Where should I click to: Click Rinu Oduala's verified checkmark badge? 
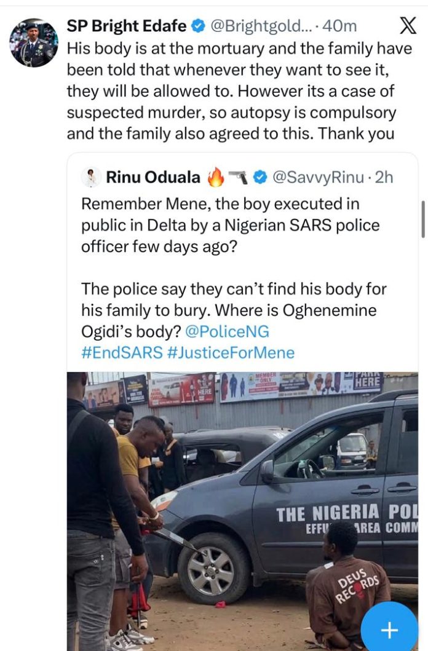click(x=260, y=178)
